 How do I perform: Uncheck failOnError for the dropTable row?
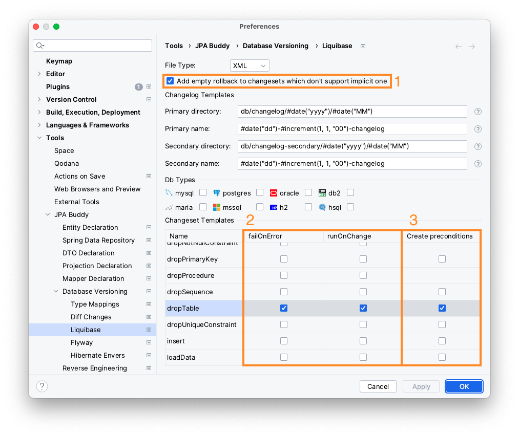point(284,308)
